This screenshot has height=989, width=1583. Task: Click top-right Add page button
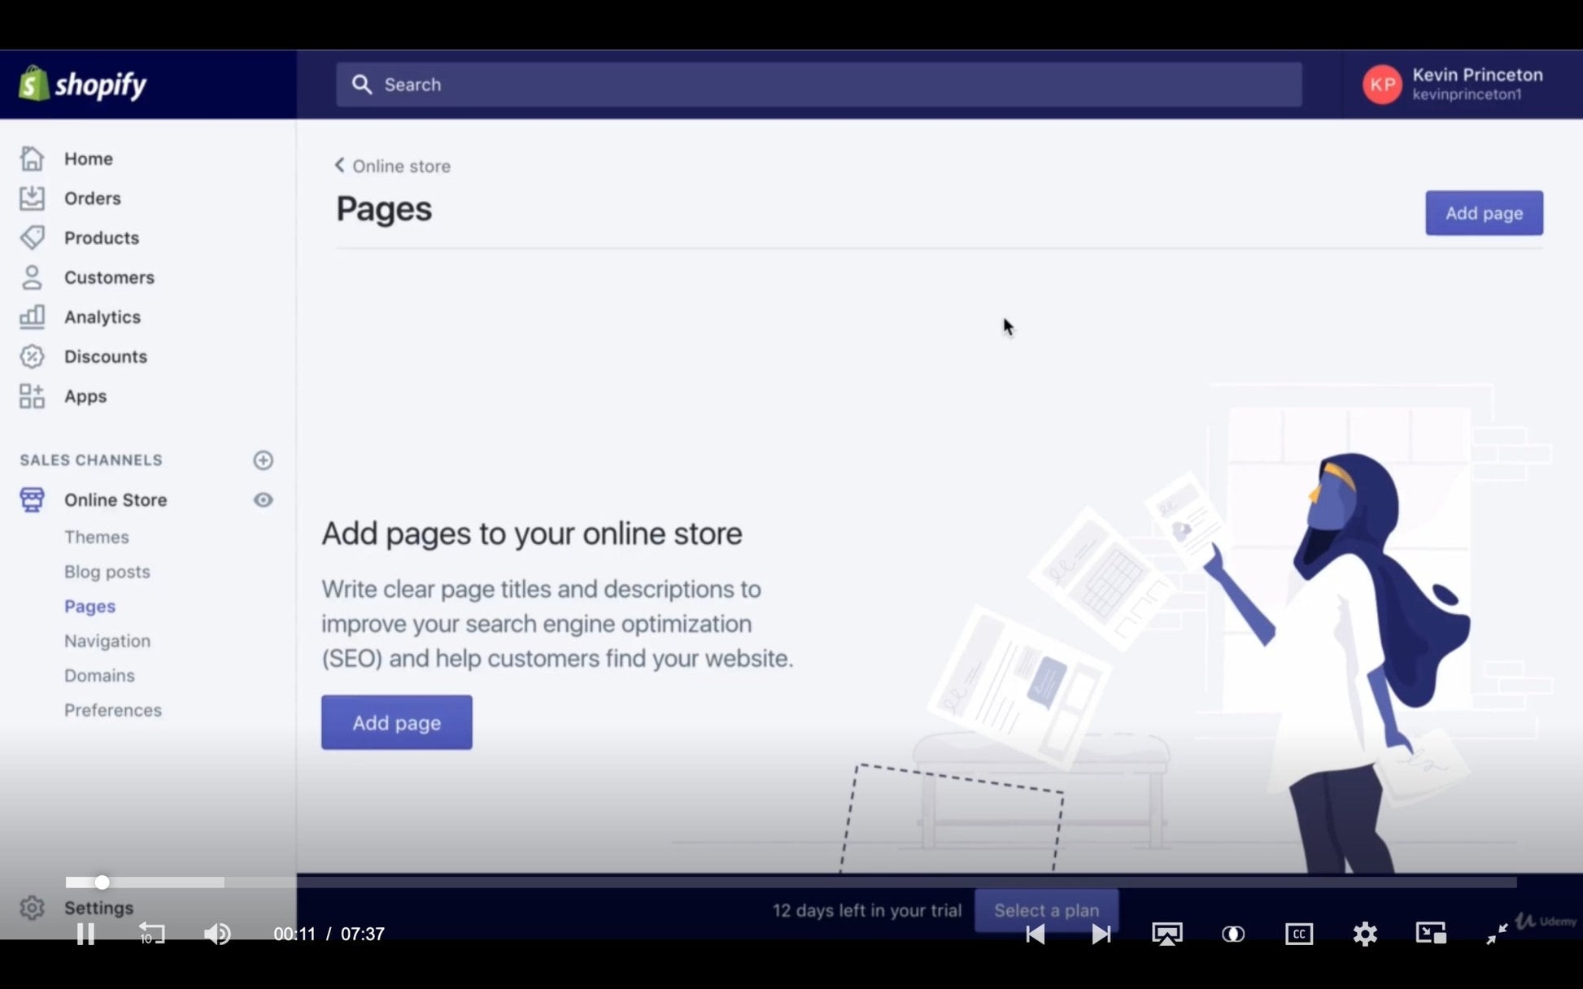click(x=1484, y=213)
